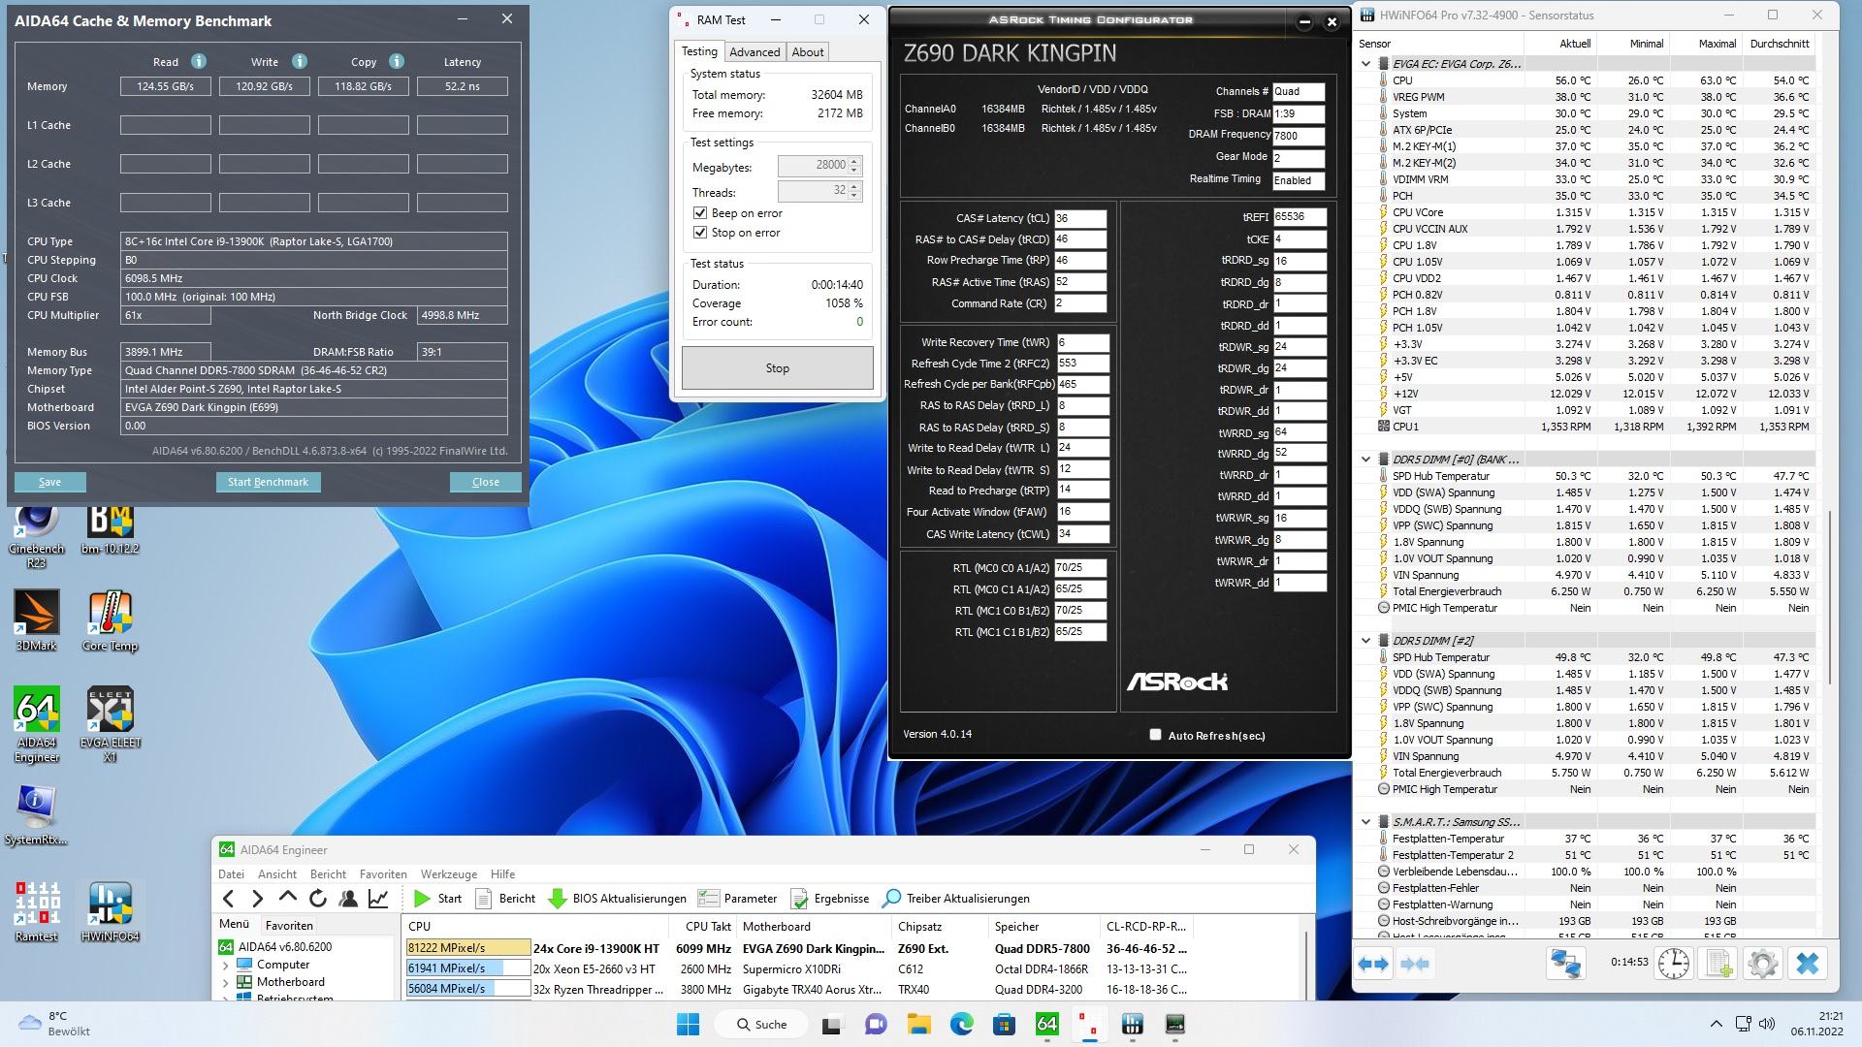
Task: Switch to Favoriten tab in AIDA64 sidebar
Action: click(x=289, y=926)
